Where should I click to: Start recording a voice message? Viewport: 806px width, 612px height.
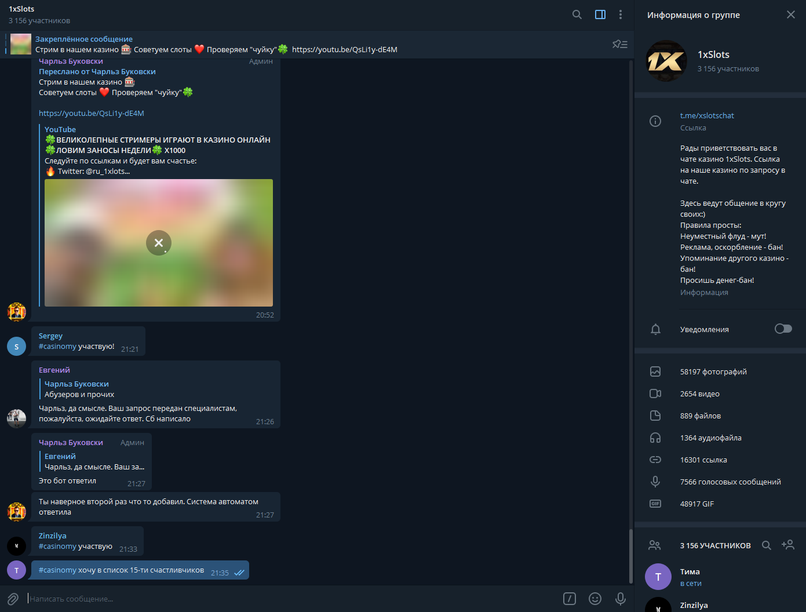tap(621, 599)
